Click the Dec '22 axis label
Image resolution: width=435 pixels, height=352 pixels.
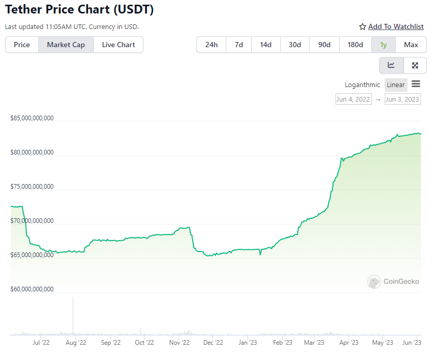click(213, 343)
